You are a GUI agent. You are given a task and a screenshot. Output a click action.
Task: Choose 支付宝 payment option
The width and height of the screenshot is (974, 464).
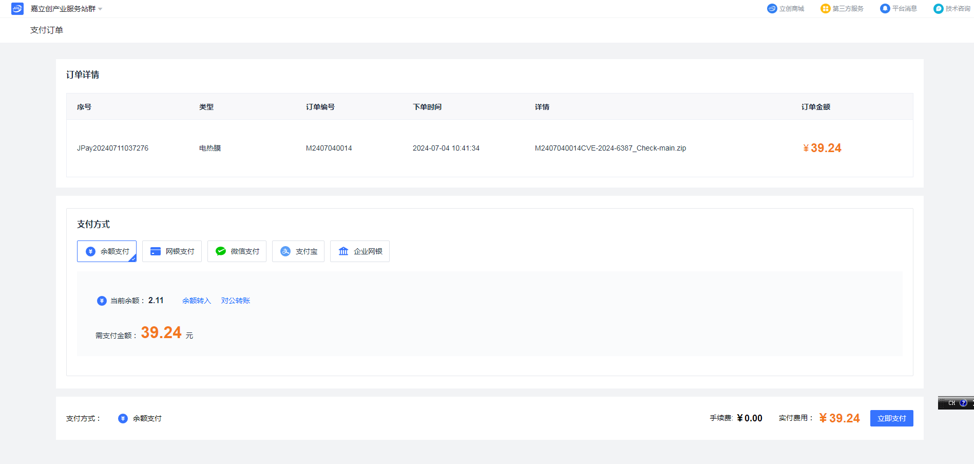pyautogui.click(x=298, y=251)
